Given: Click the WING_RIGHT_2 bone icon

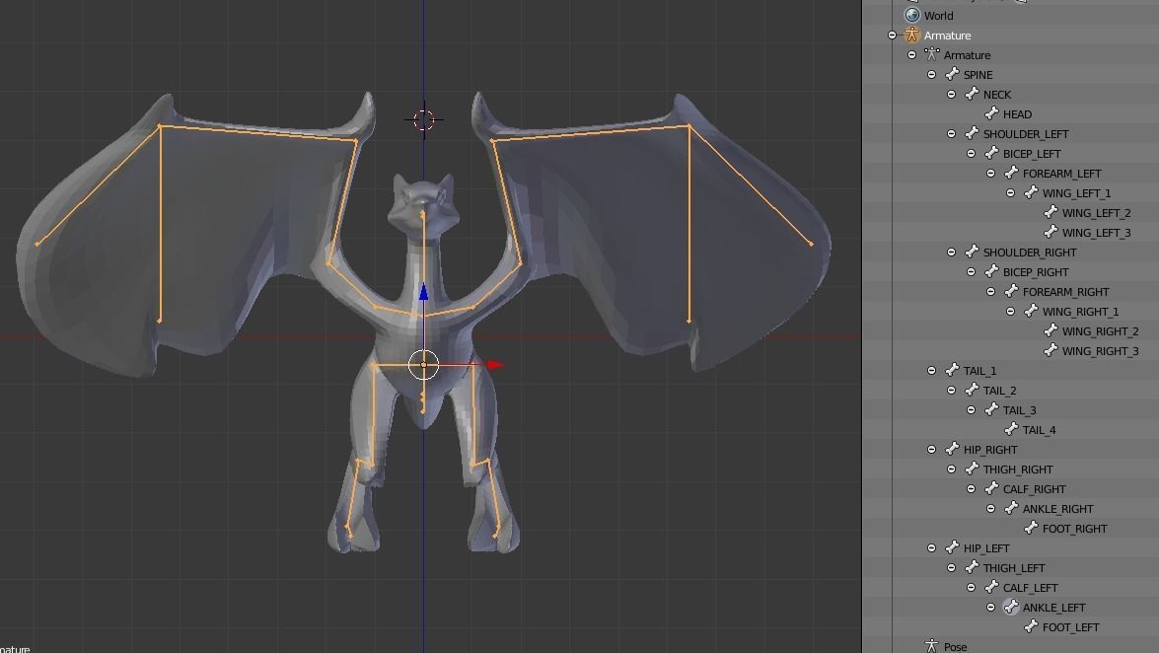Looking at the screenshot, I should [1051, 330].
